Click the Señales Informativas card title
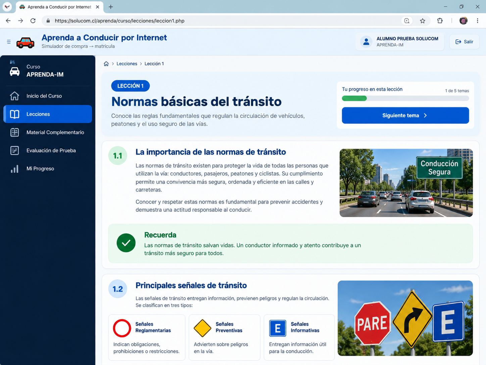The image size is (486, 365). click(x=305, y=327)
